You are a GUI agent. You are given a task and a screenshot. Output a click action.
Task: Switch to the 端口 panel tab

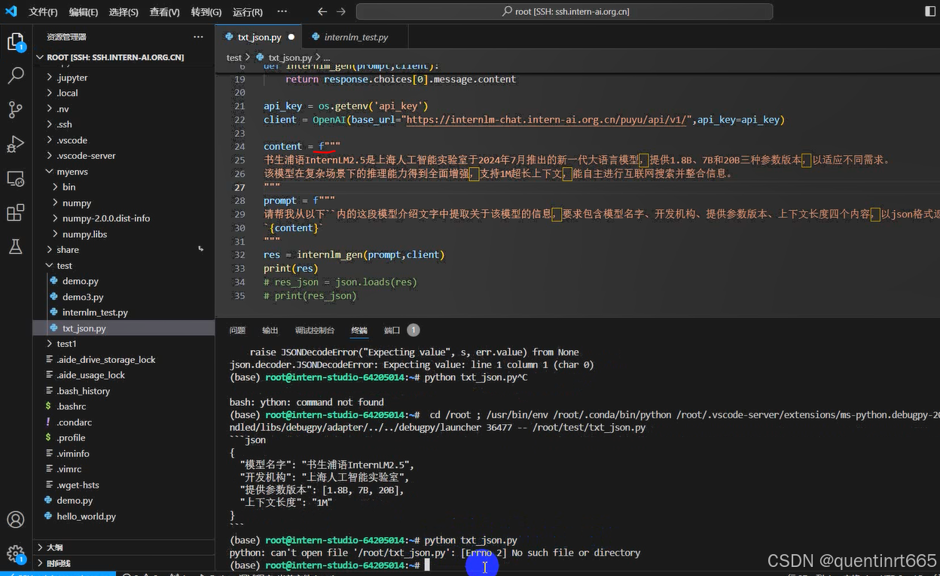click(392, 331)
